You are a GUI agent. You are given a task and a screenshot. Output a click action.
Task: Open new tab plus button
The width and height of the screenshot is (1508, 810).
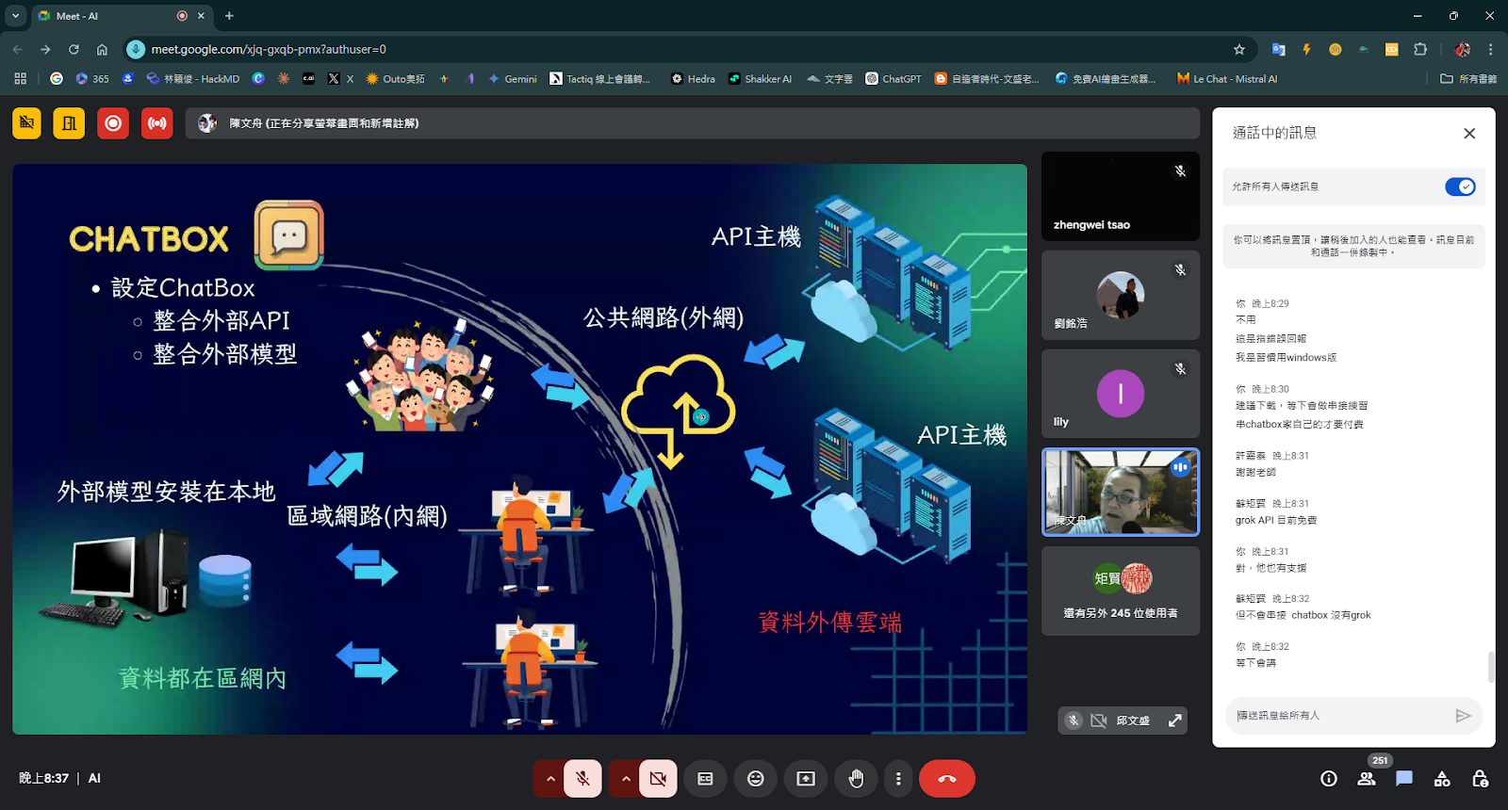pyautogui.click(x=229, y=15)
